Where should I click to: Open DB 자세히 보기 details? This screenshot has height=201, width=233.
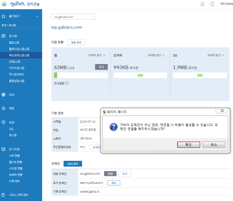[x=216, y=55]
